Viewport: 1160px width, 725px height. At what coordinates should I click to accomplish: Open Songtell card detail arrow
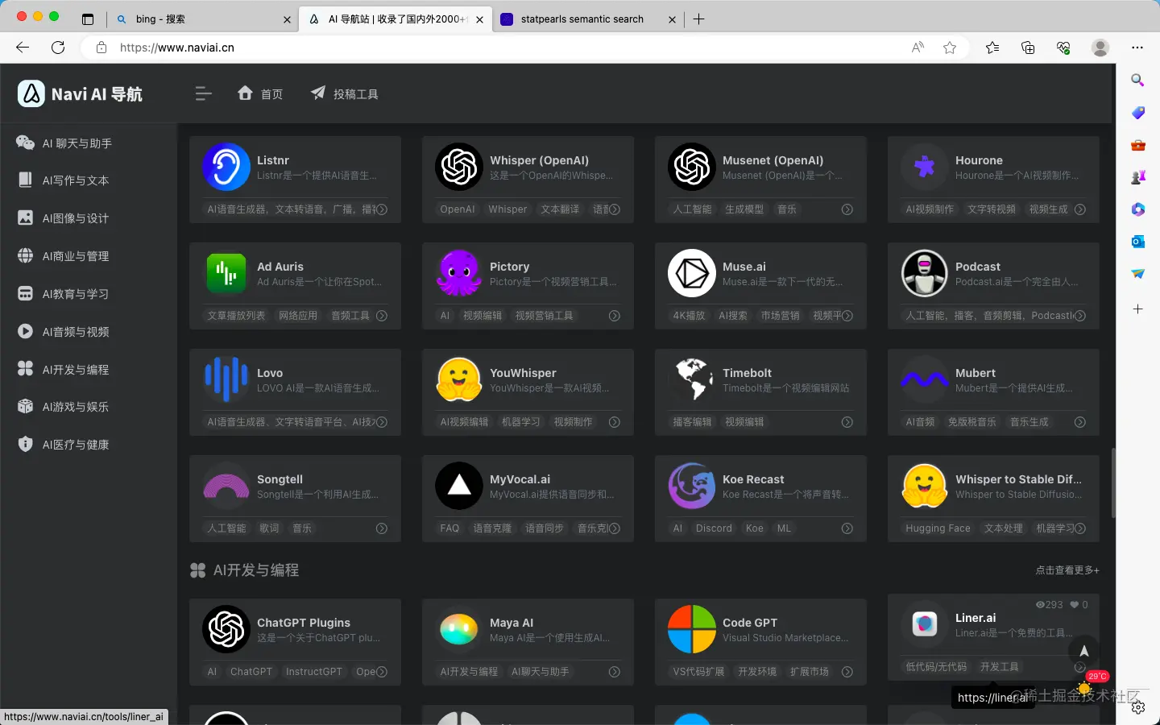(382, 528)
